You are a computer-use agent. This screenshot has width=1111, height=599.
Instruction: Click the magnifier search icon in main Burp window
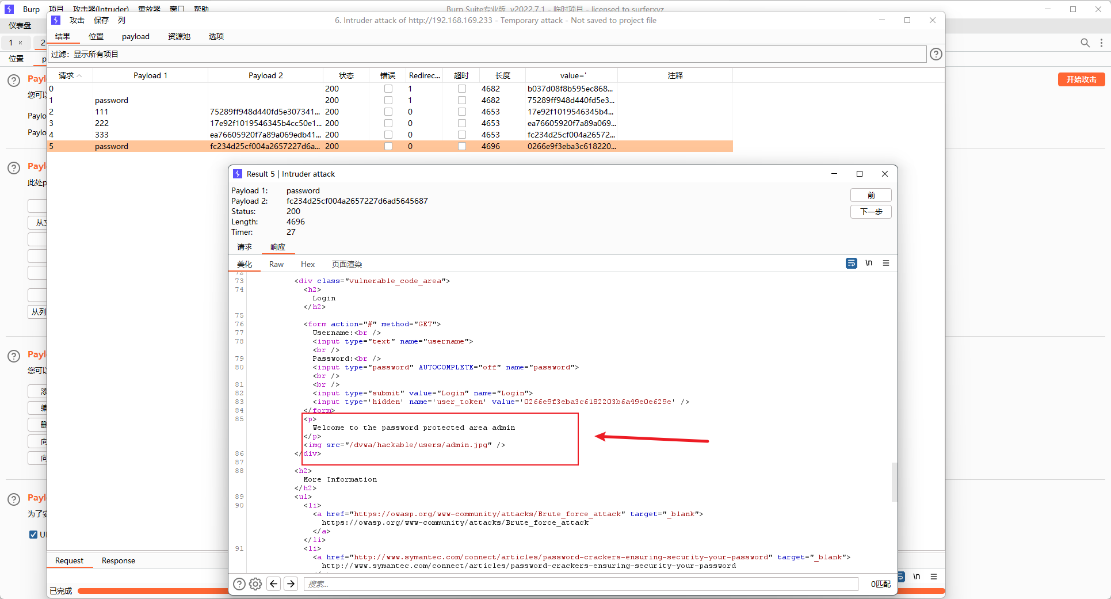click(x=1085, y=43)
